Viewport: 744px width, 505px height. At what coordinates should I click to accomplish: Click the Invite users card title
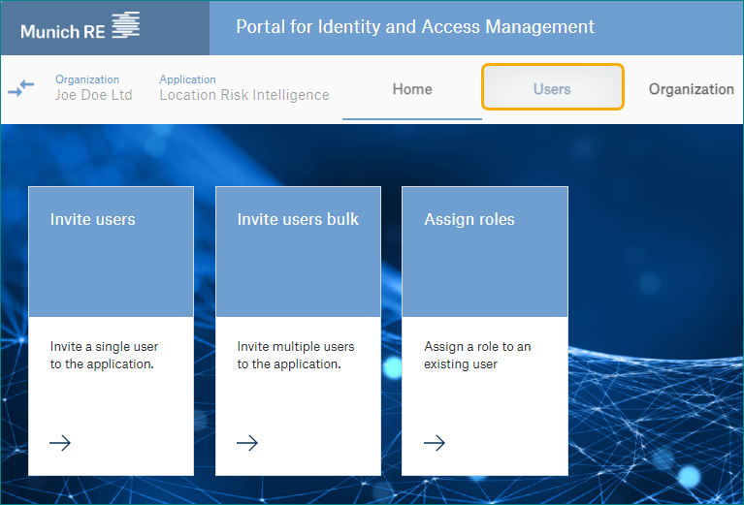(92, 219)
